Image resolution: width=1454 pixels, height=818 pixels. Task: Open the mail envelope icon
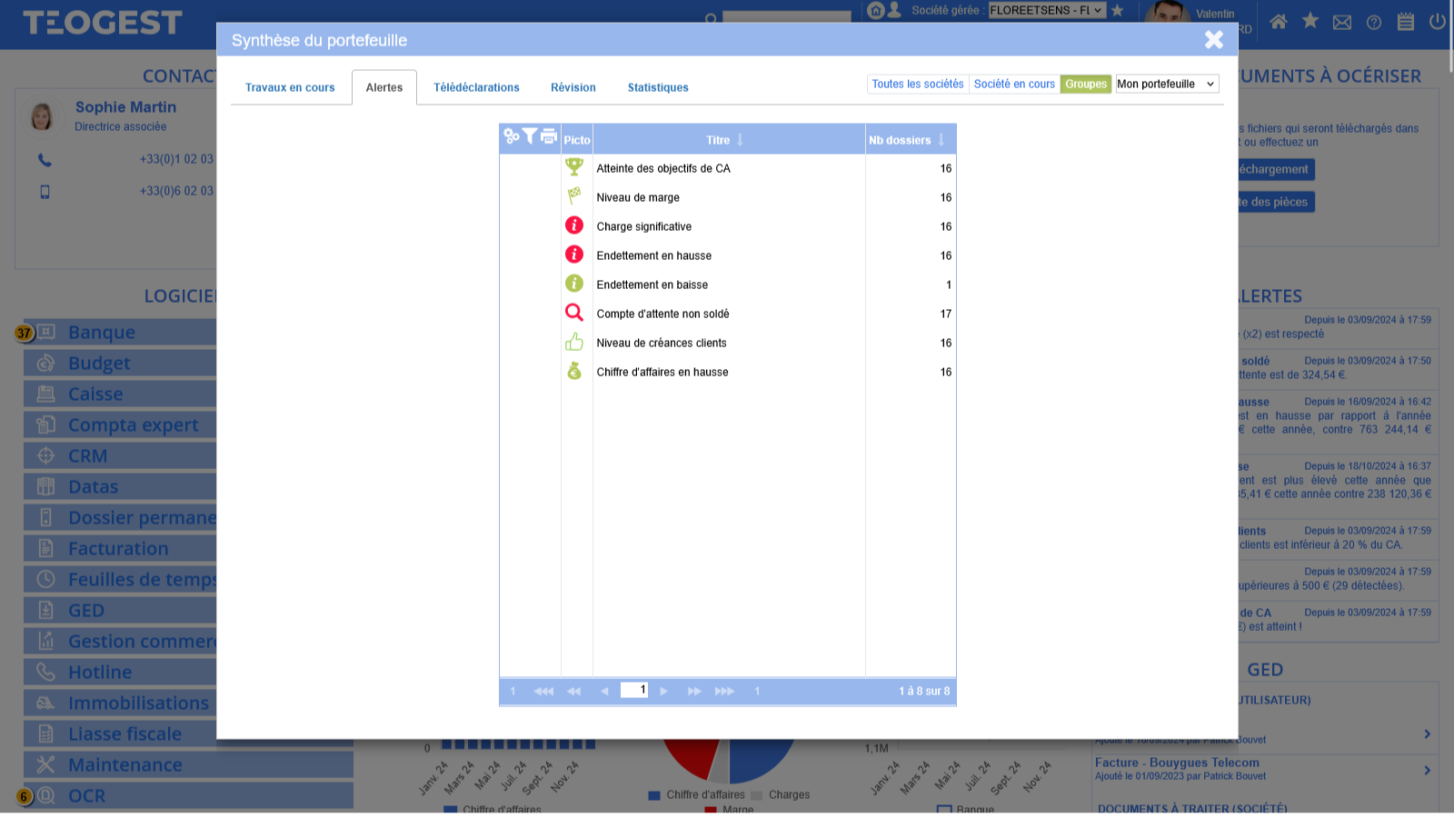(1342, 23)
